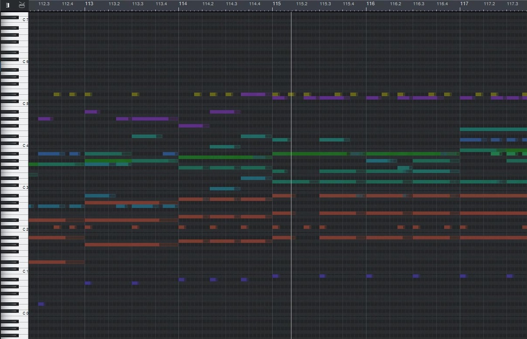Set position to 112.3 on ruler
Image resolution: width=527 pixels, height=339 pixels.
44,4
